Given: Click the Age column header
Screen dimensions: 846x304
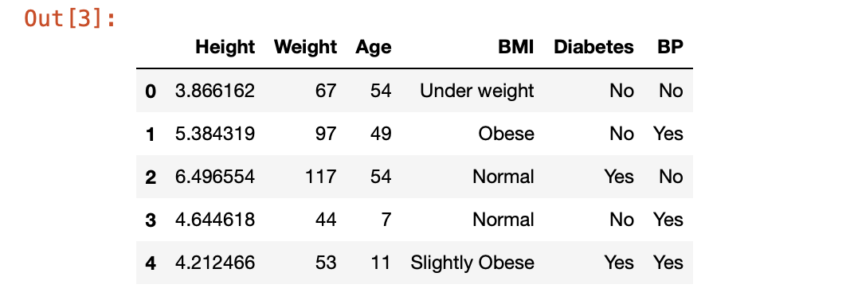Looking at the screenshot, I should [374, 48].
